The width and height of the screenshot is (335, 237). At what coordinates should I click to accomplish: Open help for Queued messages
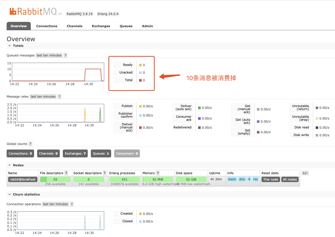coord(65,55)
